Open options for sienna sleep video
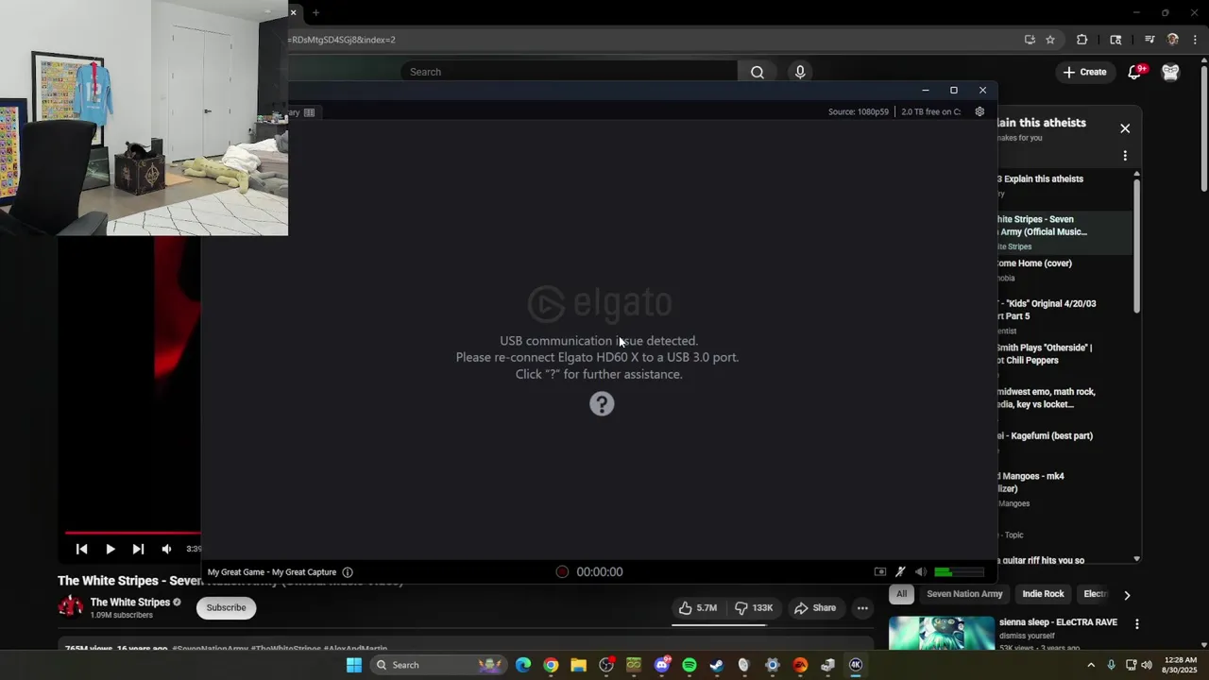This screenshot has width=1209, height=680. (x=1137, y=624)
